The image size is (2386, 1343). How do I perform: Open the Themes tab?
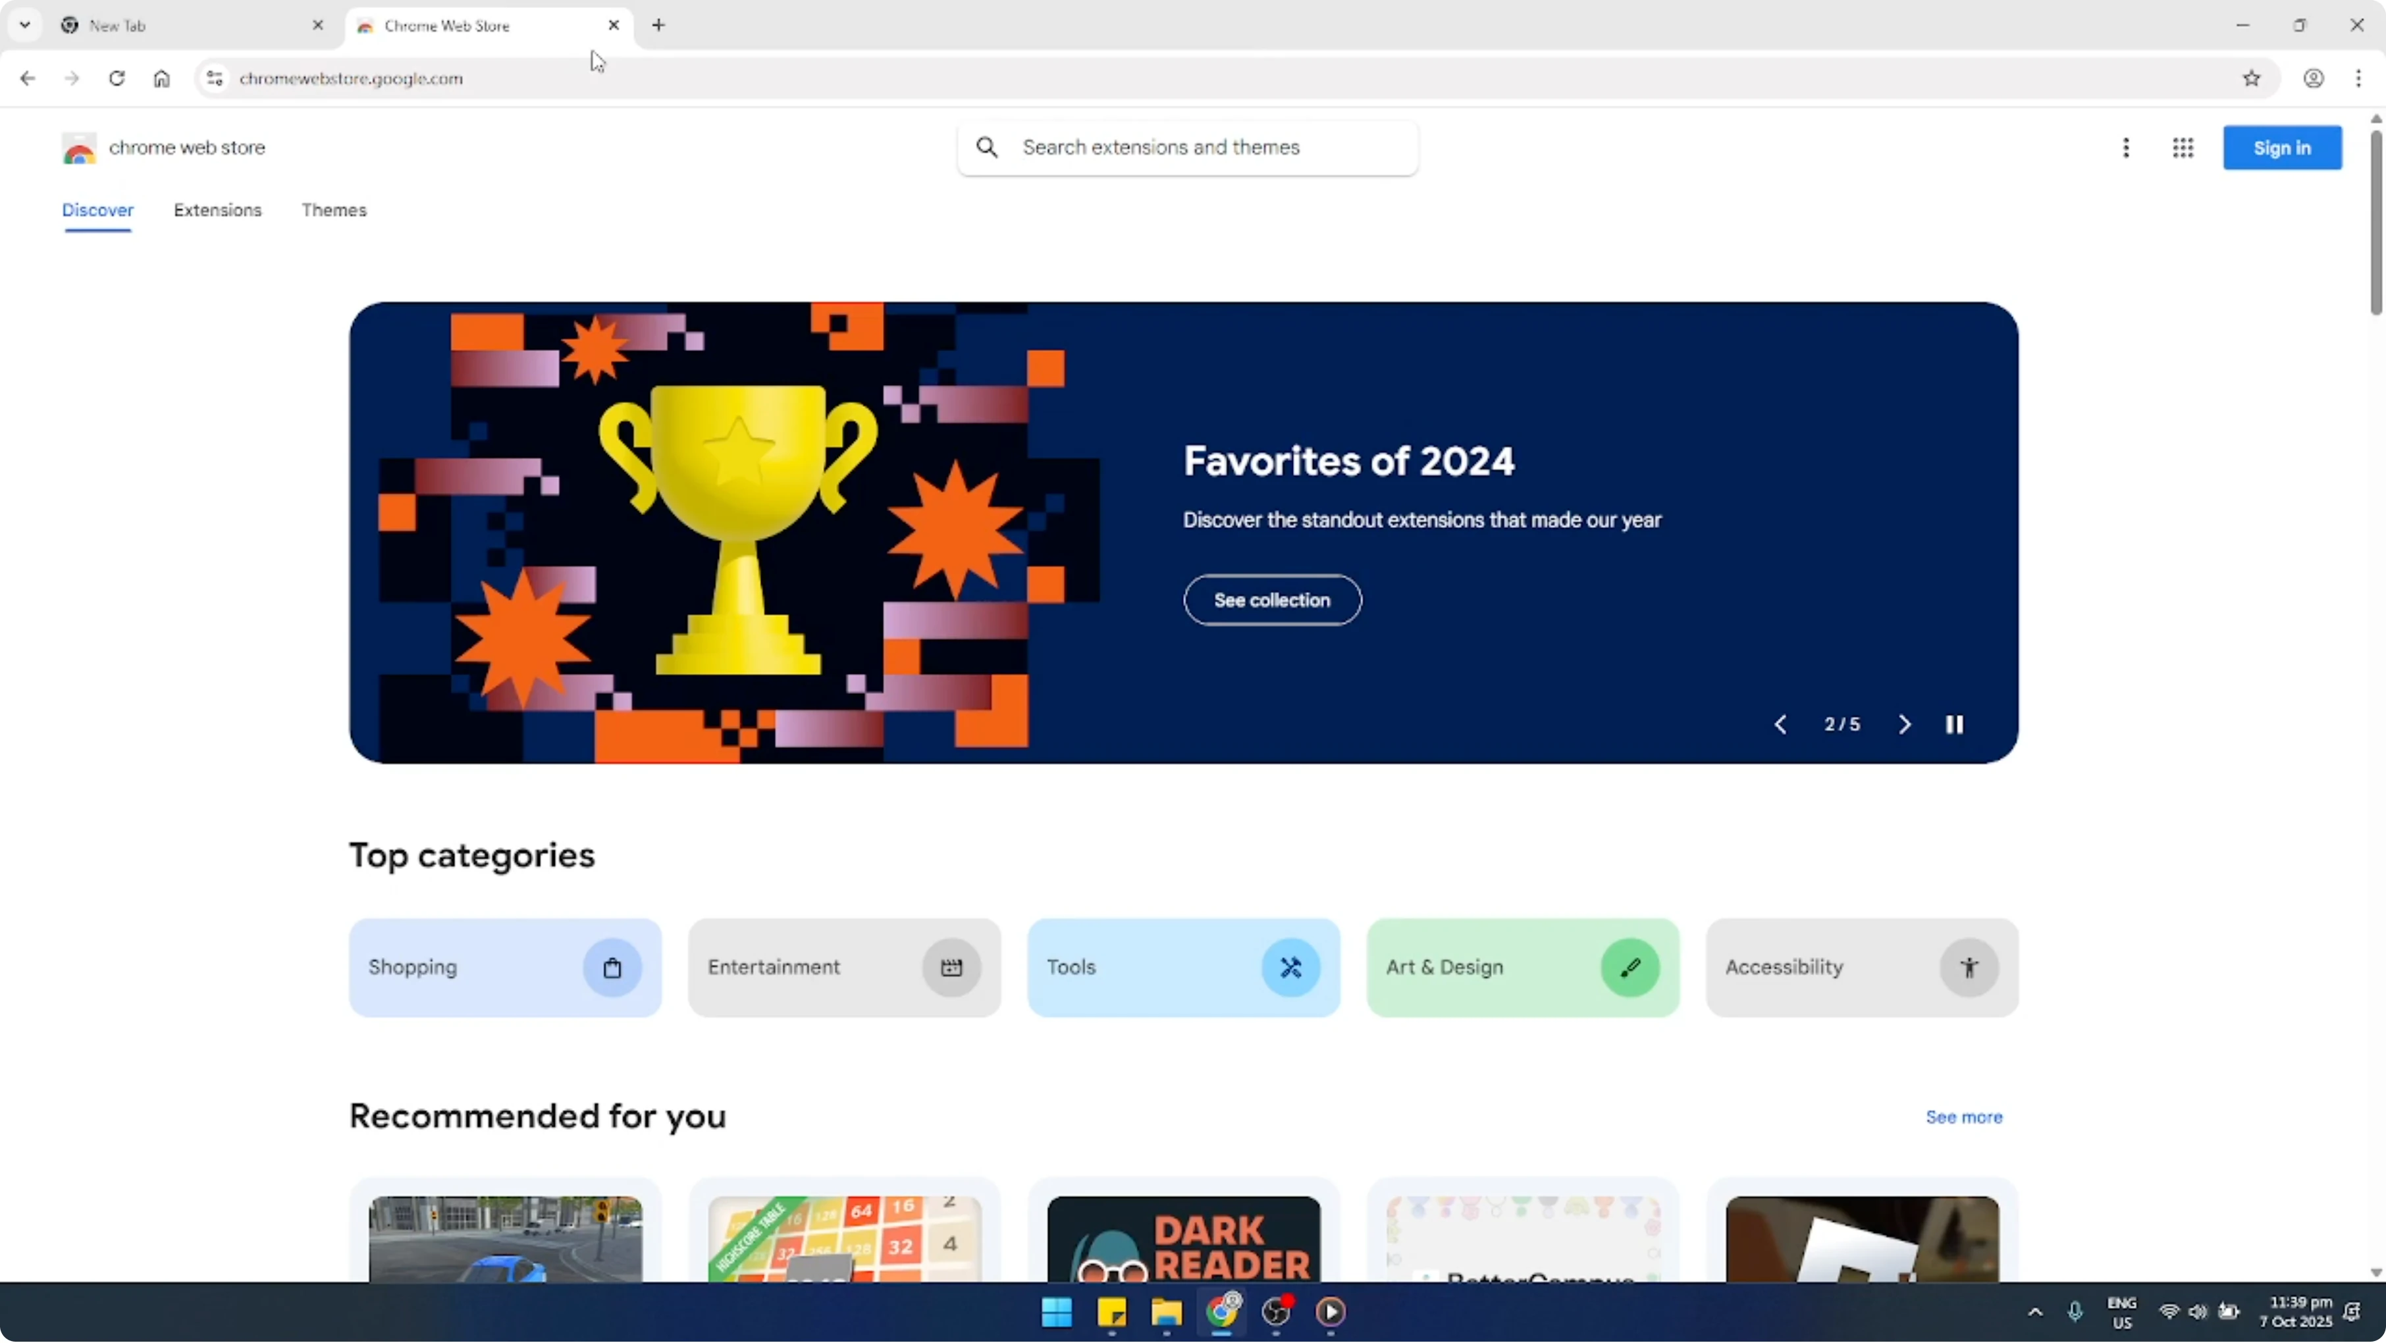[334, 210]
